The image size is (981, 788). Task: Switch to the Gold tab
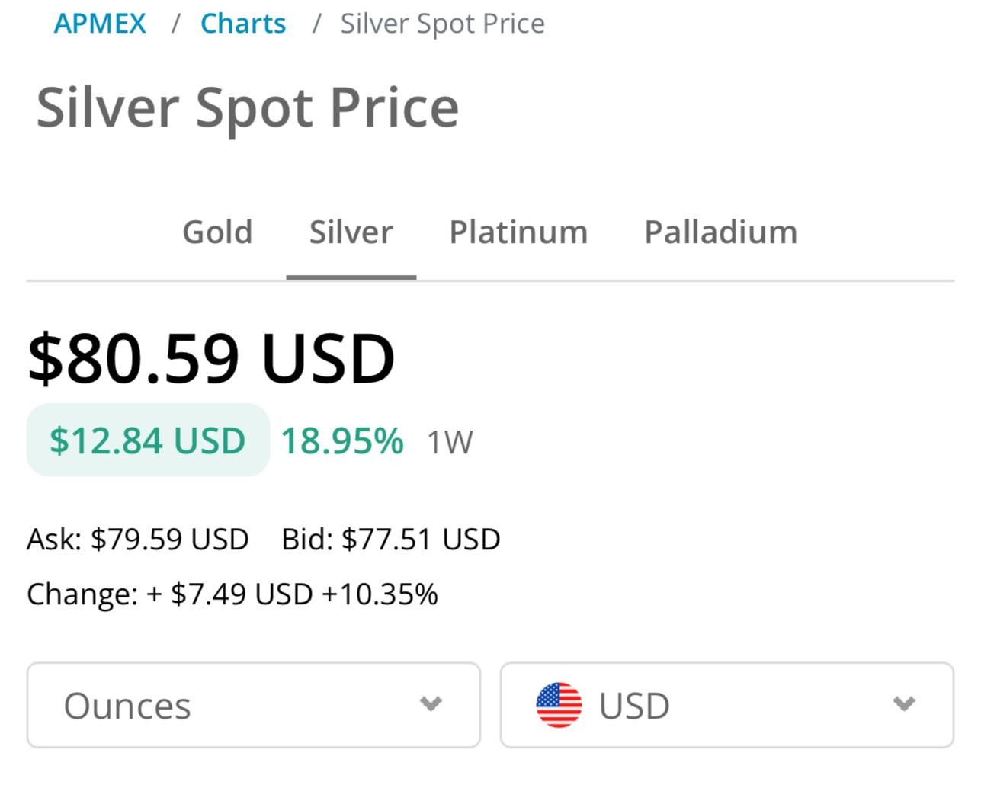(x=217, y=232)
